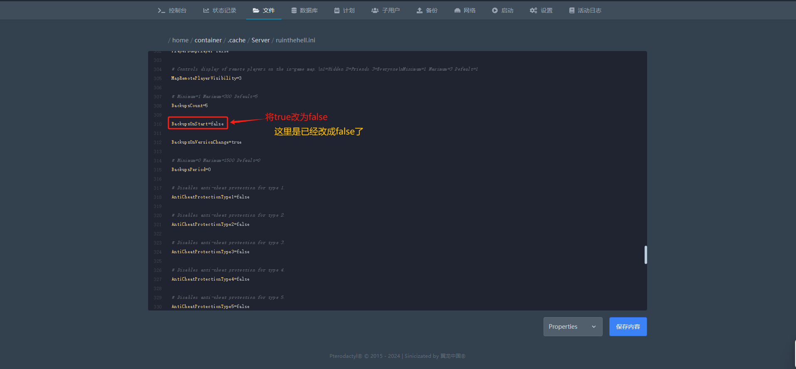796x369 pixels.
Task: Click the remote players display comment line
Action: click(x=325, y=69)
